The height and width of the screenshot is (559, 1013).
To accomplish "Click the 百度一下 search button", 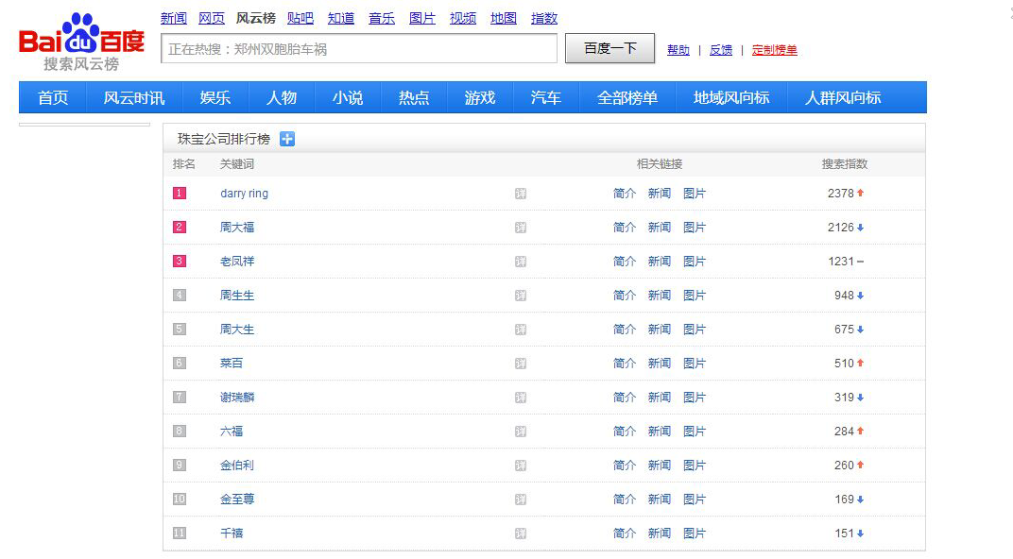I will 610,48.
